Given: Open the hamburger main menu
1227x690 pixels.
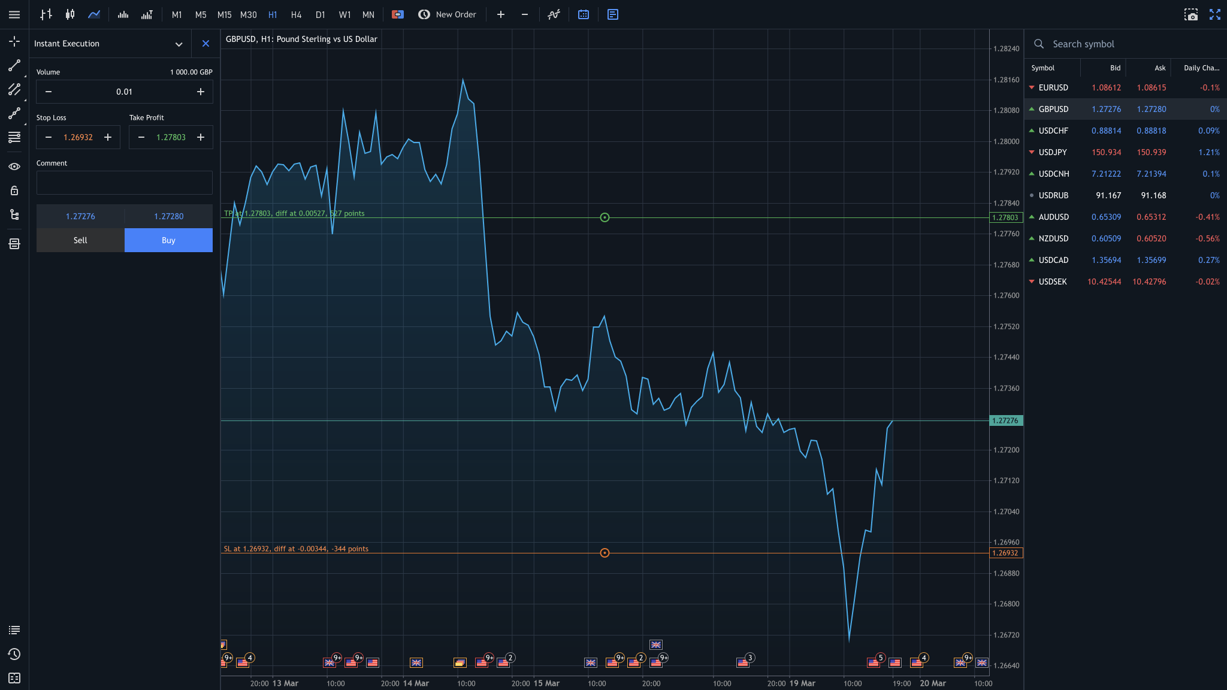Looking at the screenshot, I should 14,14.
